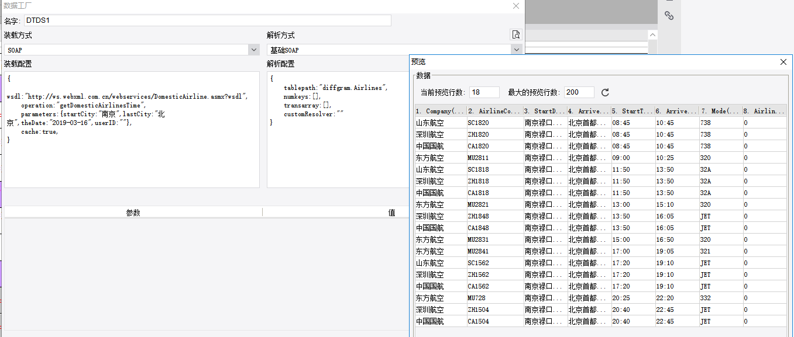The width and height of the screenshot is (794, 337).
Task: Select cell CA1818 in preview table
Action: click(495, 193)
